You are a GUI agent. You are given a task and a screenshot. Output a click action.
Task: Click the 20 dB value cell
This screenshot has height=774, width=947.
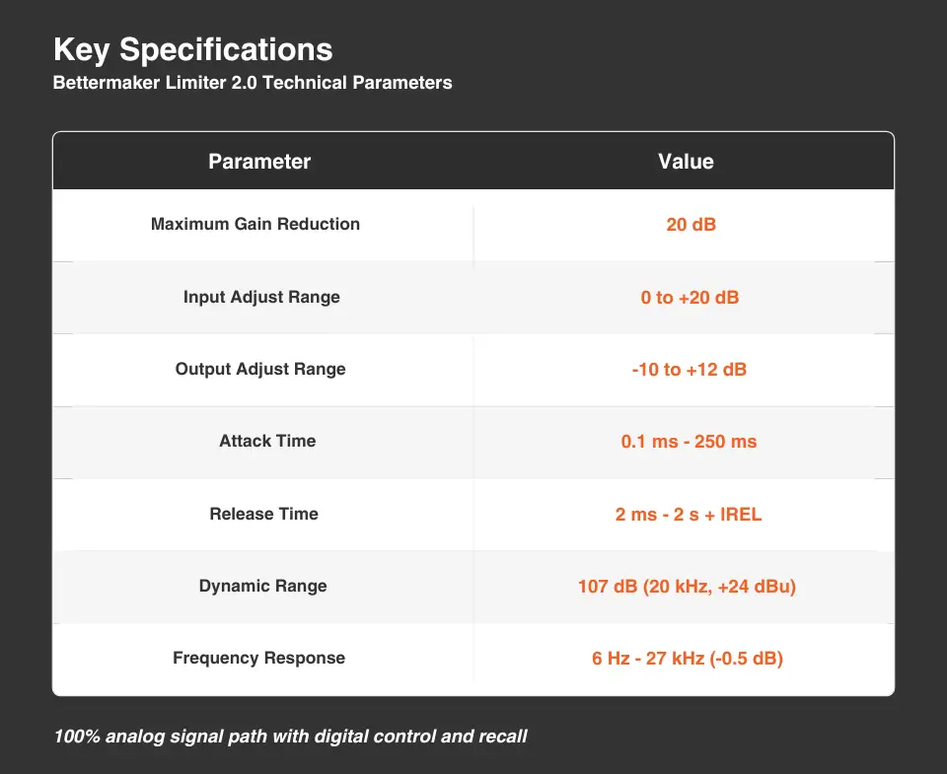[691, 225]
